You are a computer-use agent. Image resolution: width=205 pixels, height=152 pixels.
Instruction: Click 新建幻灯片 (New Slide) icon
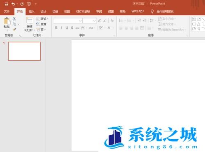tap(30, 21)
